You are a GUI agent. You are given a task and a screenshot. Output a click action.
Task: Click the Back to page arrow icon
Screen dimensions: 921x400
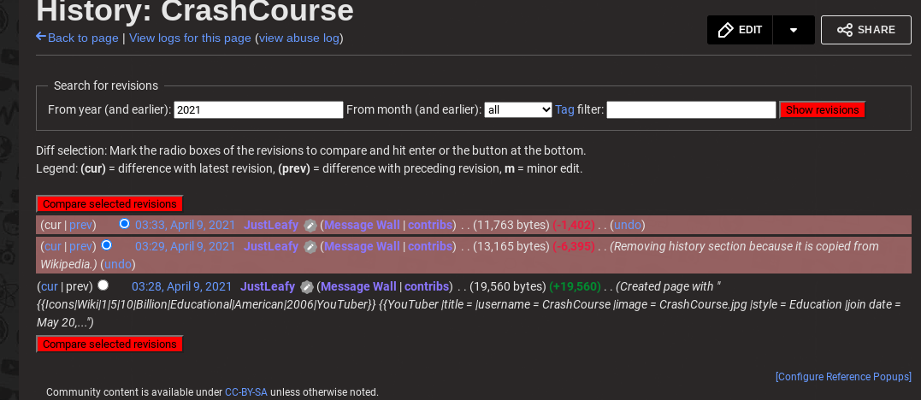point(41,37)
